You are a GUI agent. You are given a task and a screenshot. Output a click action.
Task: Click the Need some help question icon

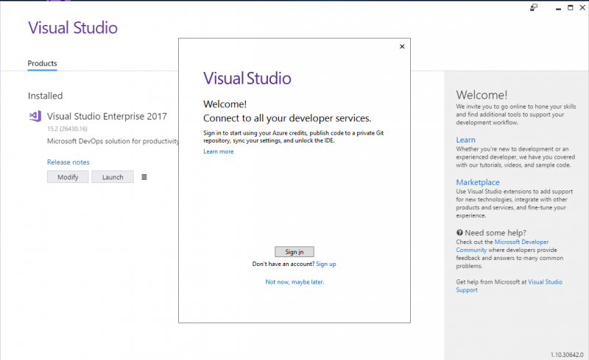[x=459, y=232]
